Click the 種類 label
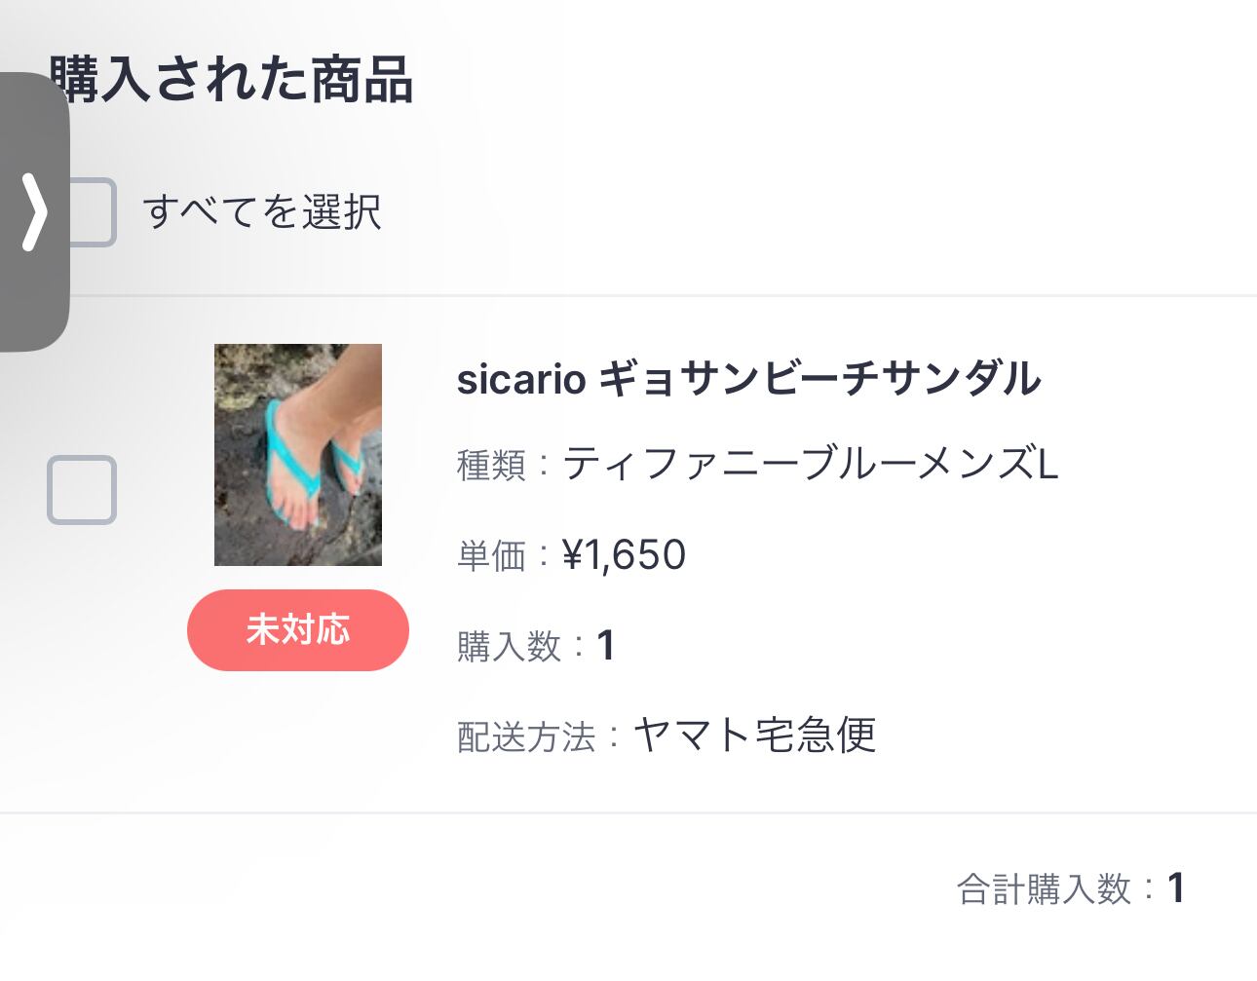 [x=491, y=466]
